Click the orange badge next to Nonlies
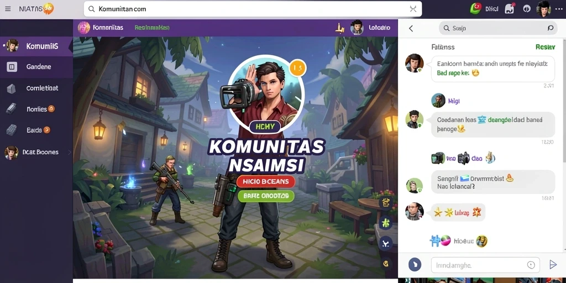 51,109
